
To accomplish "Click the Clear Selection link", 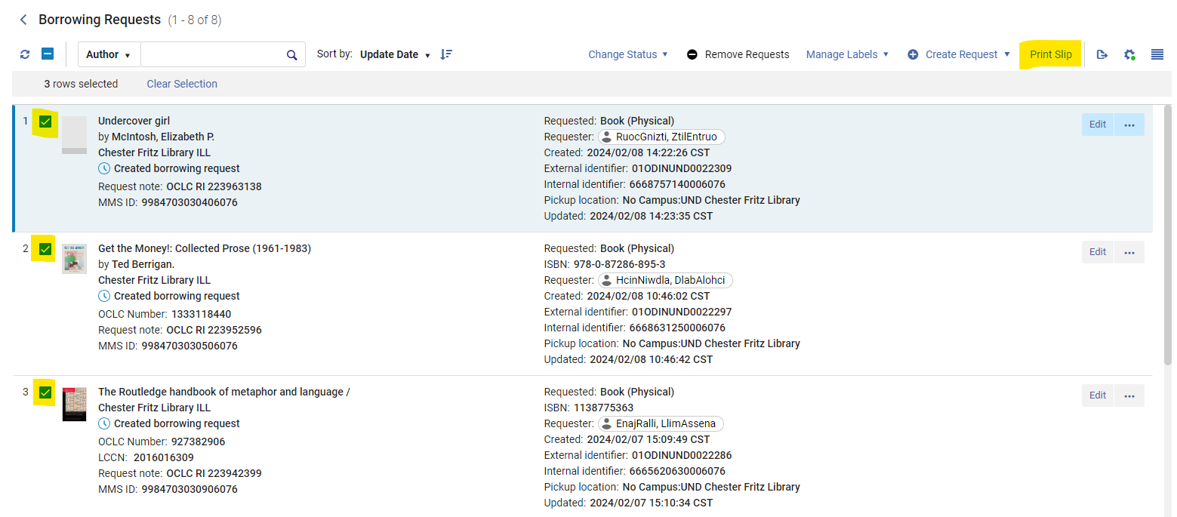I will point(182,84).
